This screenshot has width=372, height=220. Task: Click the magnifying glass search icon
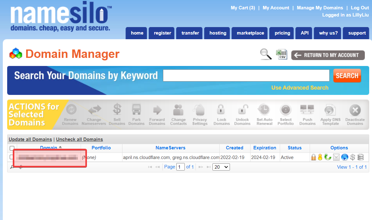266,54
